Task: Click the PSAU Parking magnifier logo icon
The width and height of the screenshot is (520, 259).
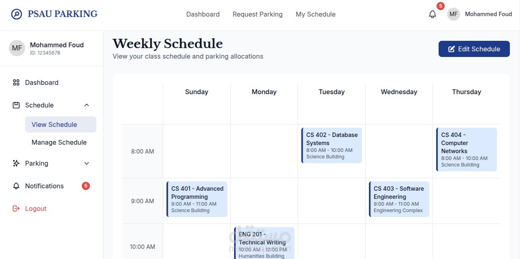Action: (x=17, y=14)
